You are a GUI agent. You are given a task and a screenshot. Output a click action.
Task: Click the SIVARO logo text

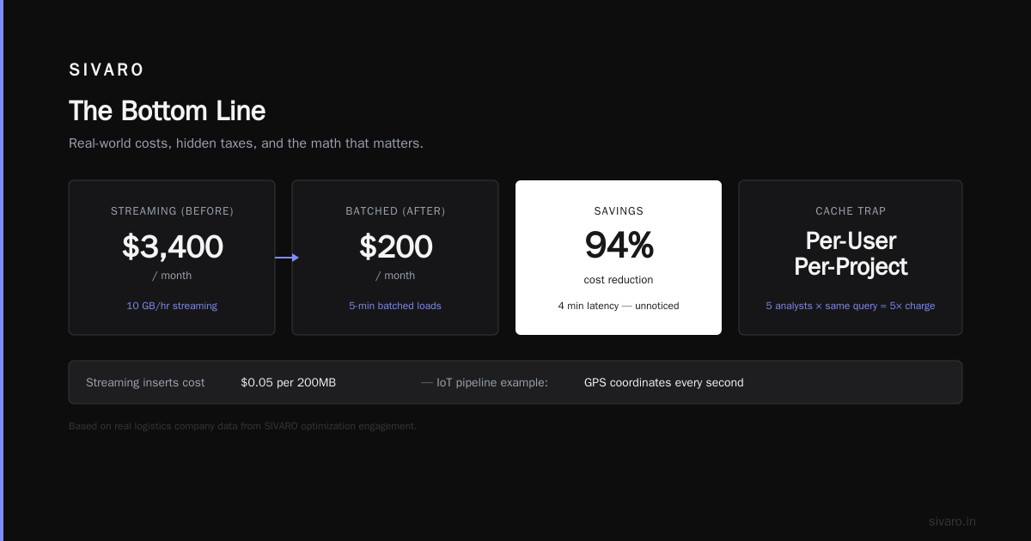pyautogui.click(x=107, y=70)
